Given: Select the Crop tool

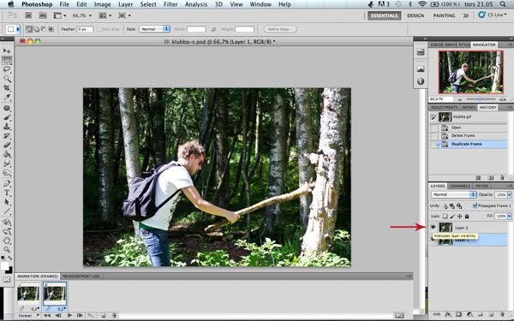Looking at the screenshot, I should [7, 88].
